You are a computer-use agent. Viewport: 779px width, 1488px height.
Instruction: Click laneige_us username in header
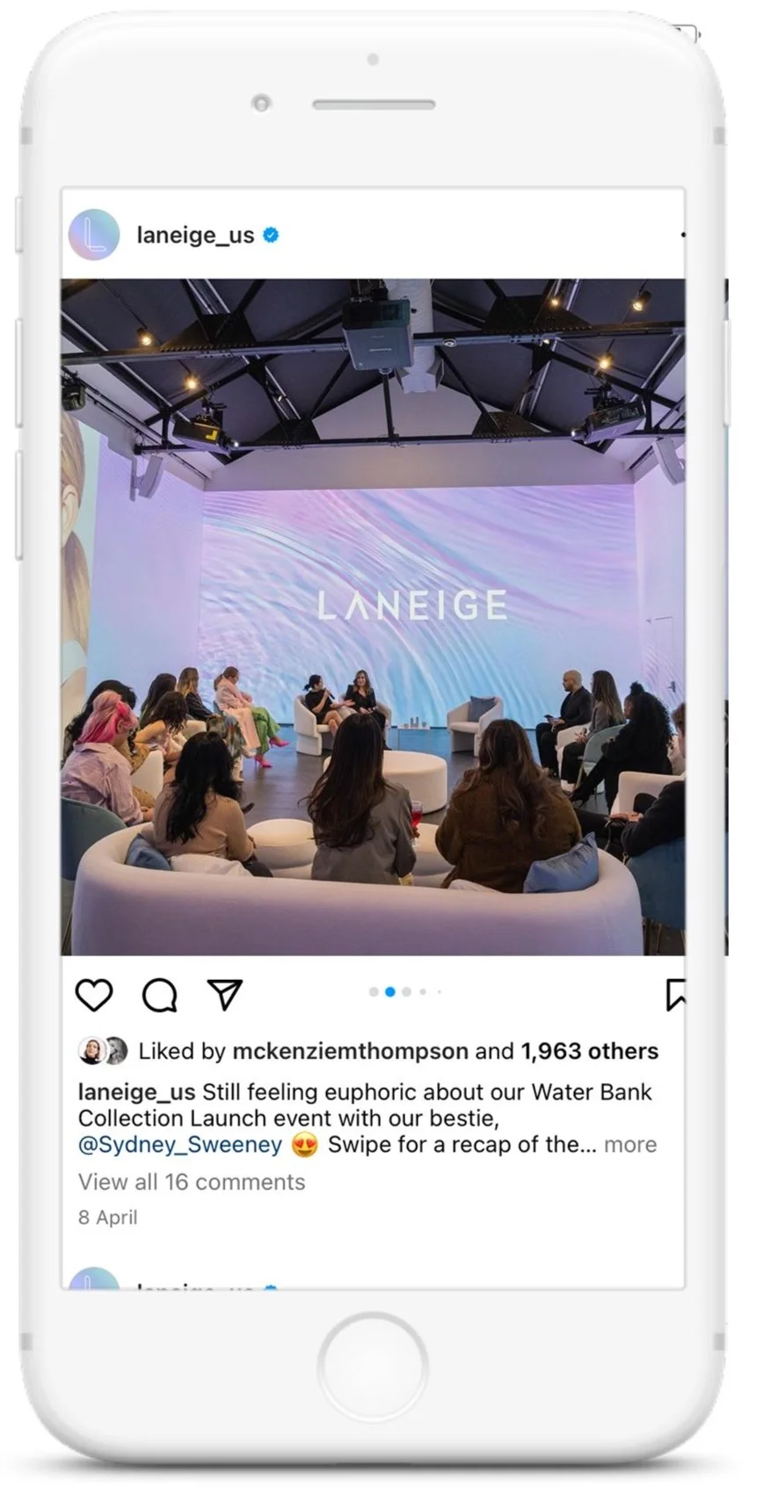click(x=195, y=235)
